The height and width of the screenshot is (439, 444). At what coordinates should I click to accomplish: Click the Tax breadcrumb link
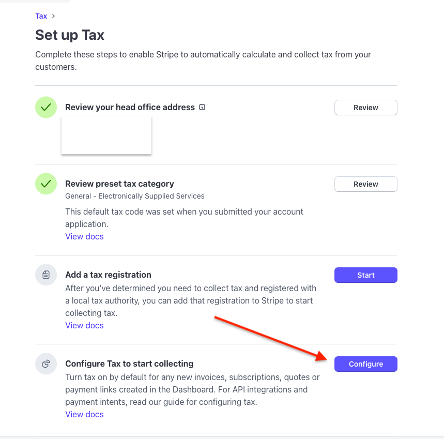pyautogui.click(x=41, y=16)
